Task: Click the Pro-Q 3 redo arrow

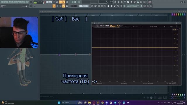Action: 129,26
